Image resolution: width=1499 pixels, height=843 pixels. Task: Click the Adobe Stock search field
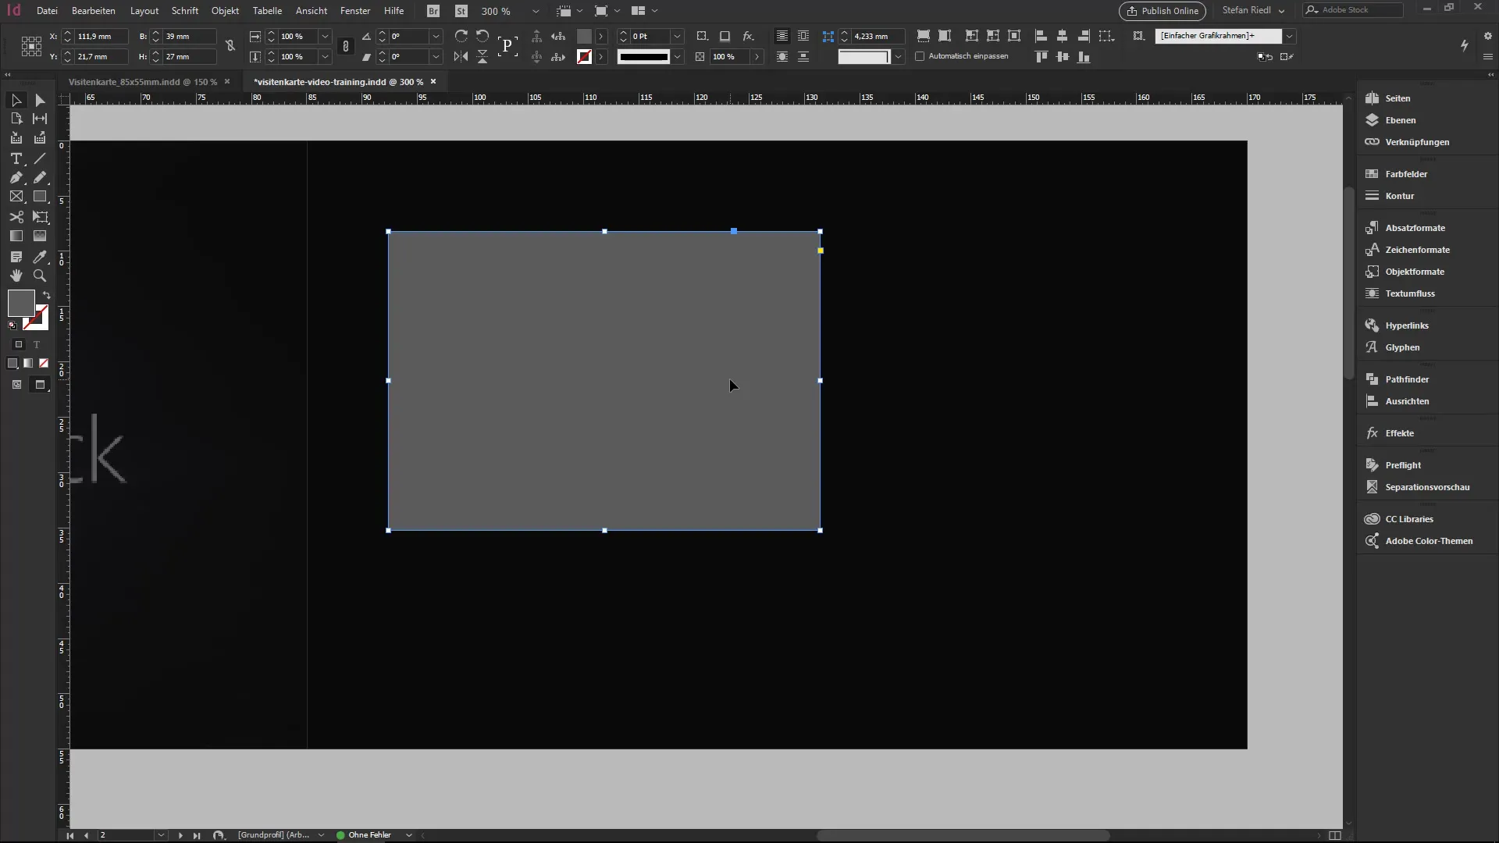[x=1353, y=10]
